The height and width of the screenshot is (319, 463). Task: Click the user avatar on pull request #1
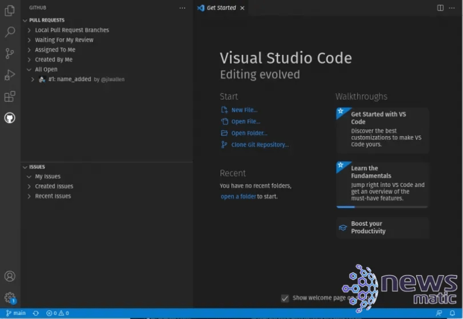click(42, 79)
